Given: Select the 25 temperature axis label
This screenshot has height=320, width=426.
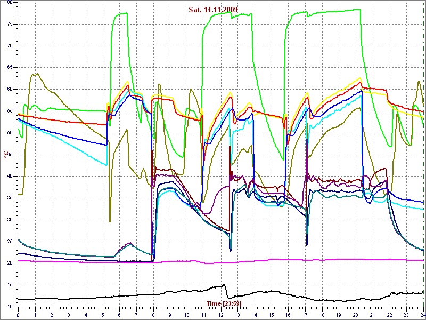Looking at the screenshot, I should (9, 242).
